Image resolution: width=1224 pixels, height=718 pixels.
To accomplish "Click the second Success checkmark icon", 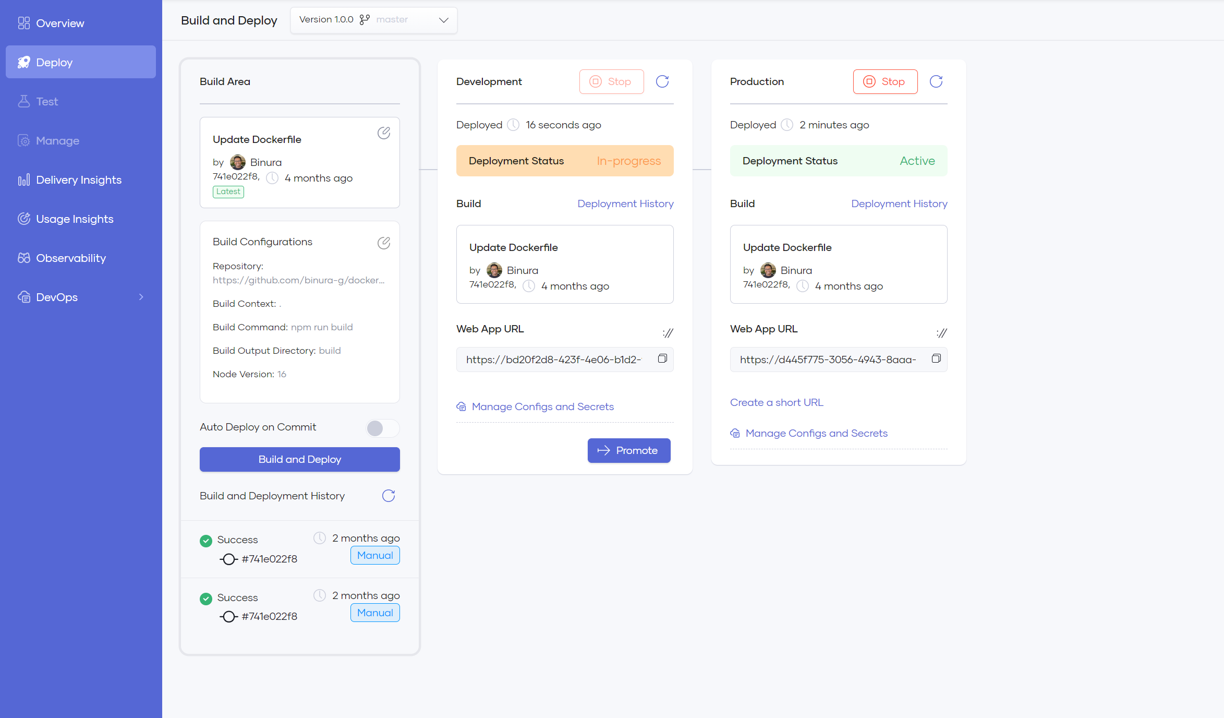I will (206, 599).
